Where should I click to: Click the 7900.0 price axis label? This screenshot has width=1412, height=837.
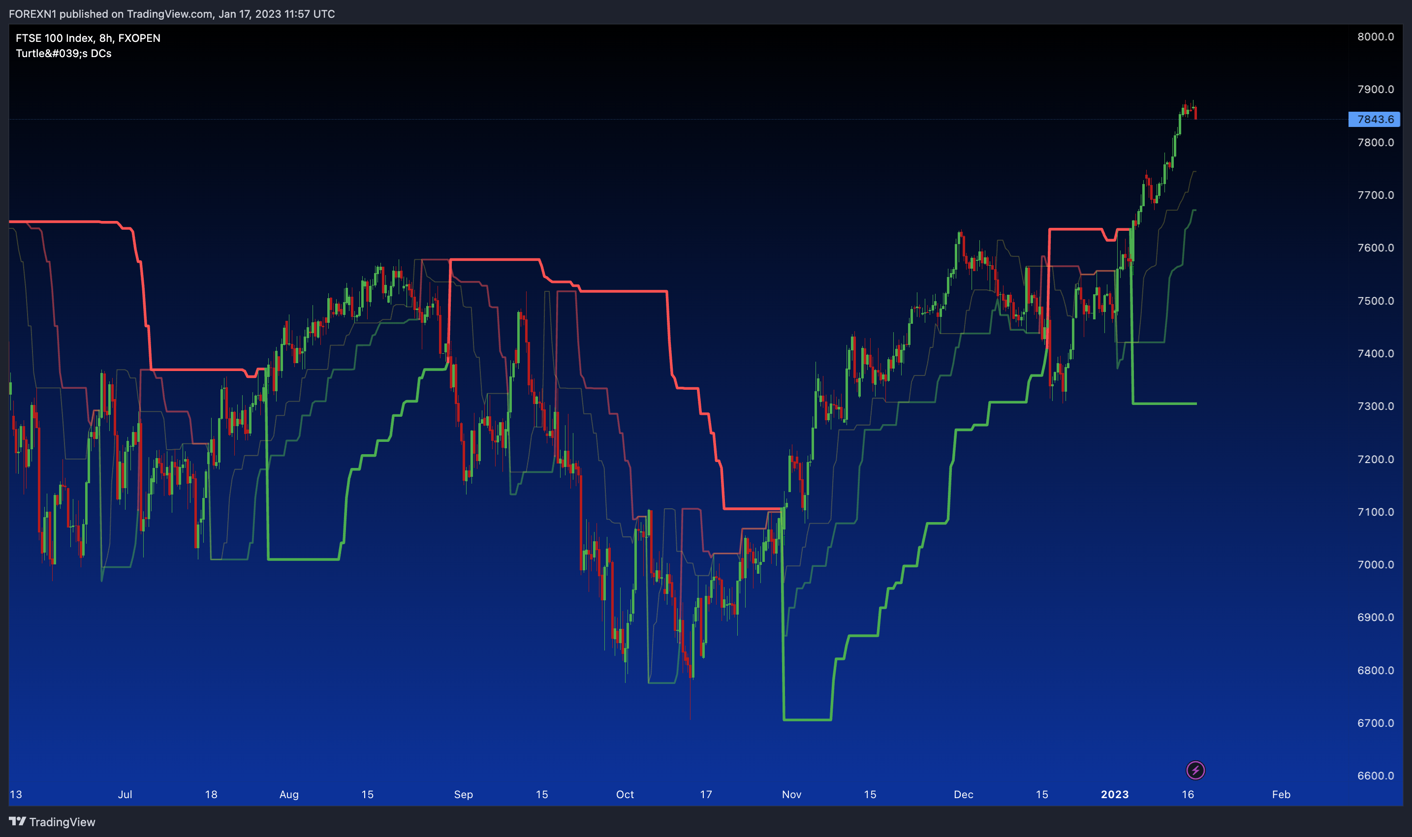click(x=1375, y=89)
